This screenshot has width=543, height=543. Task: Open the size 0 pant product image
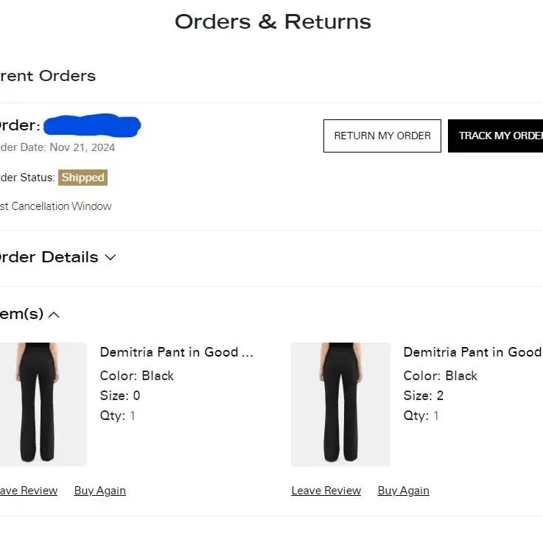(43, 404)
